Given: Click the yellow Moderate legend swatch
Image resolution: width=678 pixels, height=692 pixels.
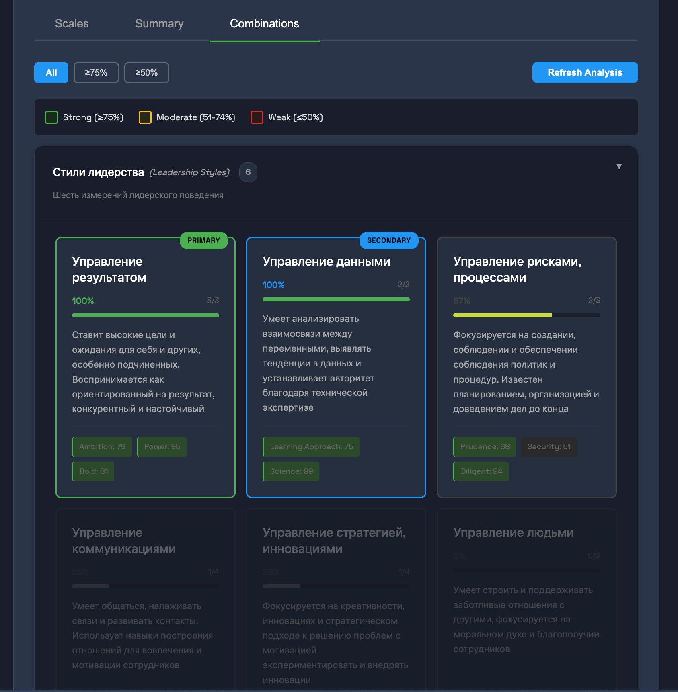Looking at the screenshot, I should point(145,117).
